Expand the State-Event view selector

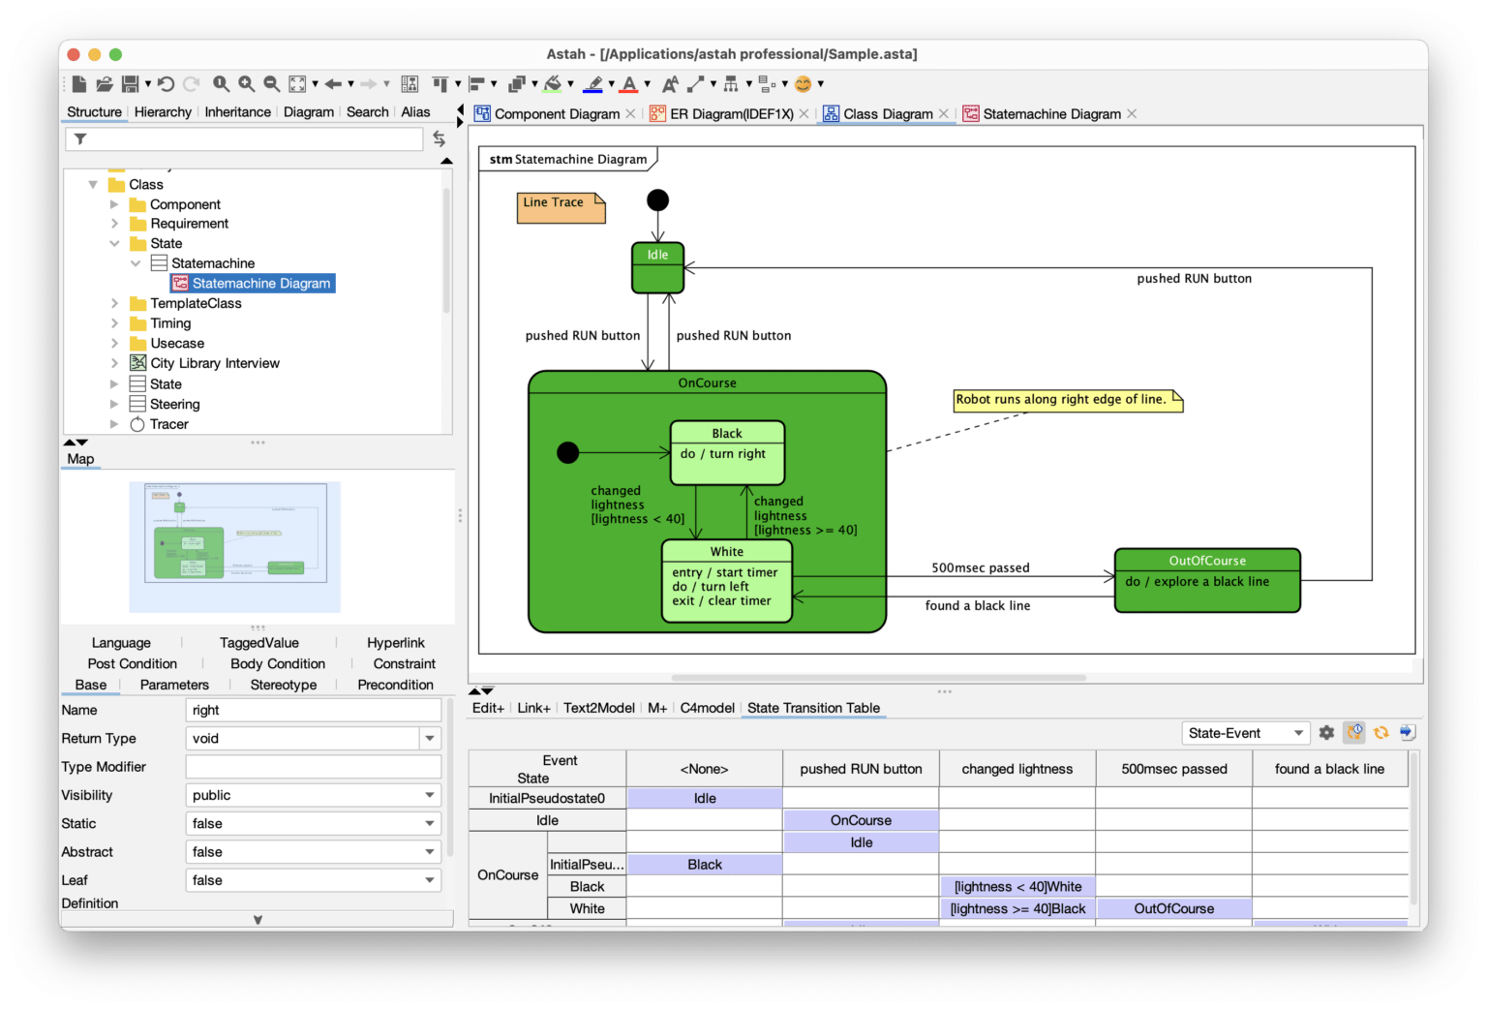point(1301,733)
